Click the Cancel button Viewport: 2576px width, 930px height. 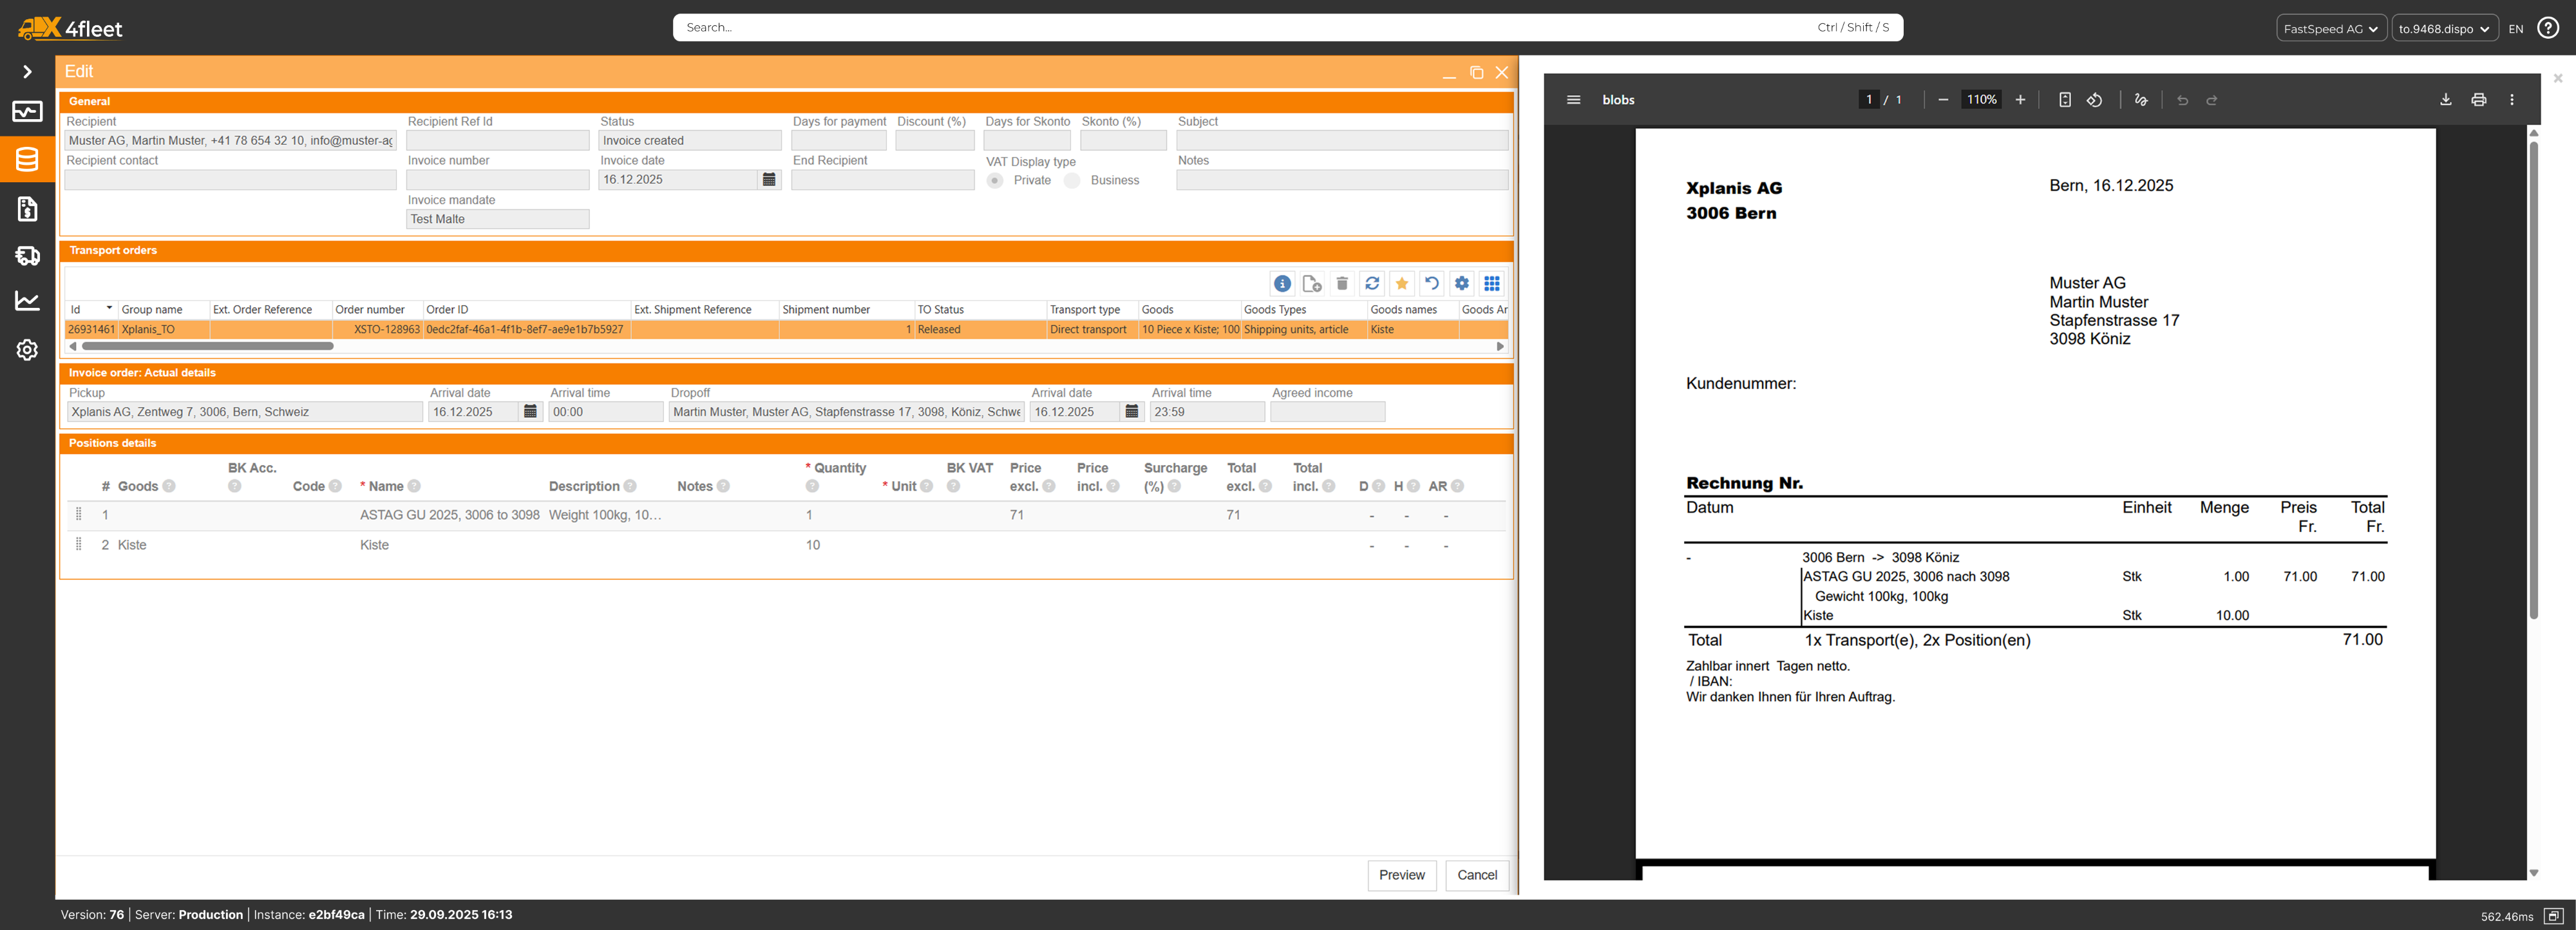click(1476, 875)
